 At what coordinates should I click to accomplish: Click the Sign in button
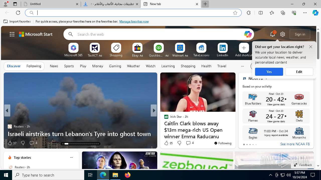click(300, 34)
